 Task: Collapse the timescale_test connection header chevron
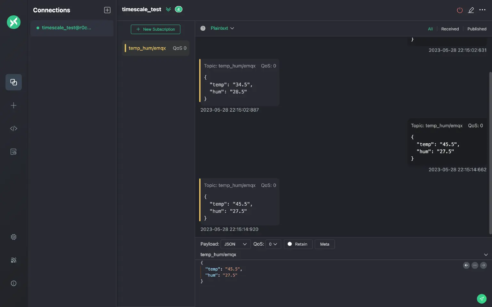(x=168, y=9)
